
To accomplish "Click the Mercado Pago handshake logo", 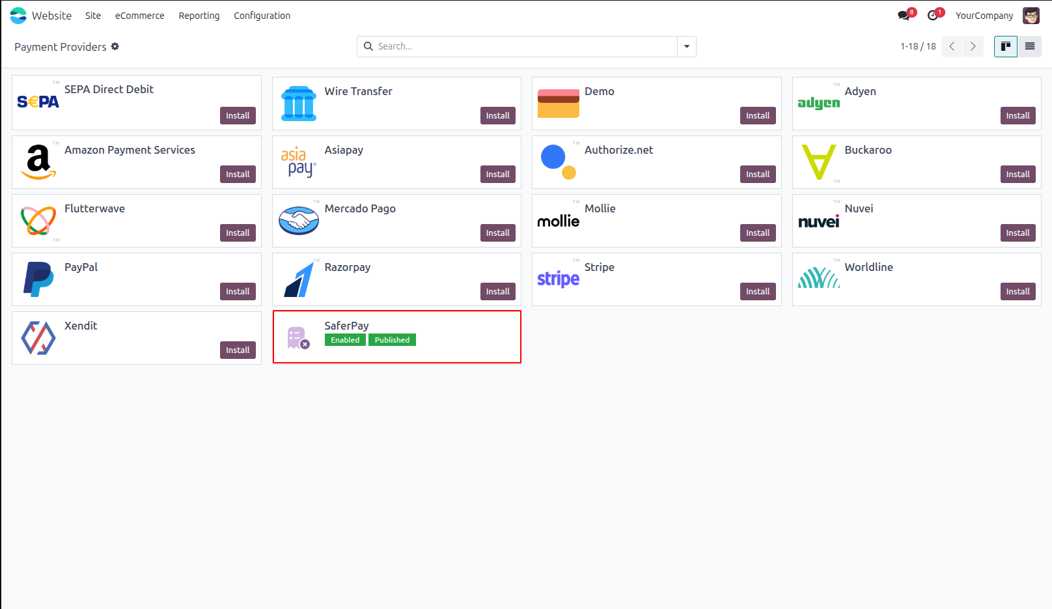I will pyautogui.click(x=299, y=221).
